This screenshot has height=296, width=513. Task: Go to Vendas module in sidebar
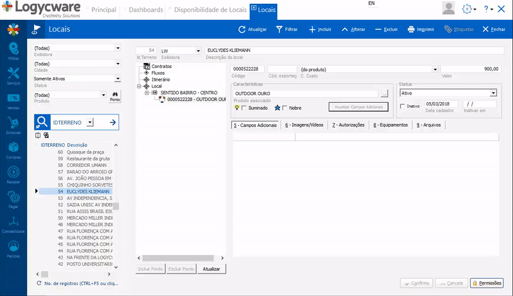click(13, 101)
